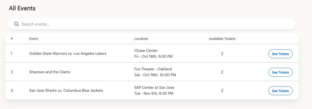Select the Chase Center location text
The image size is (312, 109).
(x=146, y=50)
